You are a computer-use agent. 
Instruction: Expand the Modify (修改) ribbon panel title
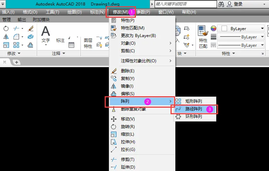14,54
